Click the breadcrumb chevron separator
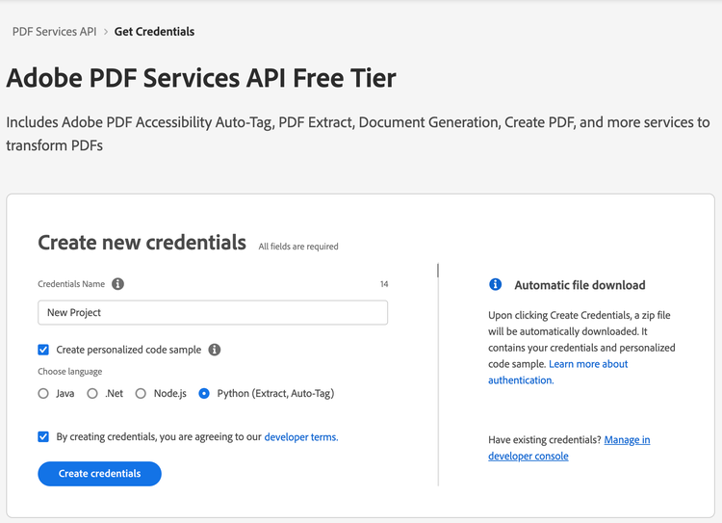 106,32
